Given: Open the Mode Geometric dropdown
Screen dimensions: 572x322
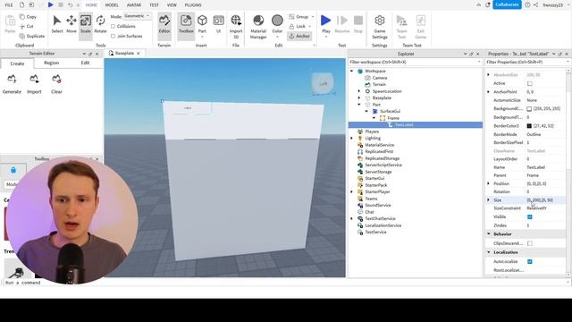Looking at the screenshot, I should pyautogui.click(x=137, y=16).
